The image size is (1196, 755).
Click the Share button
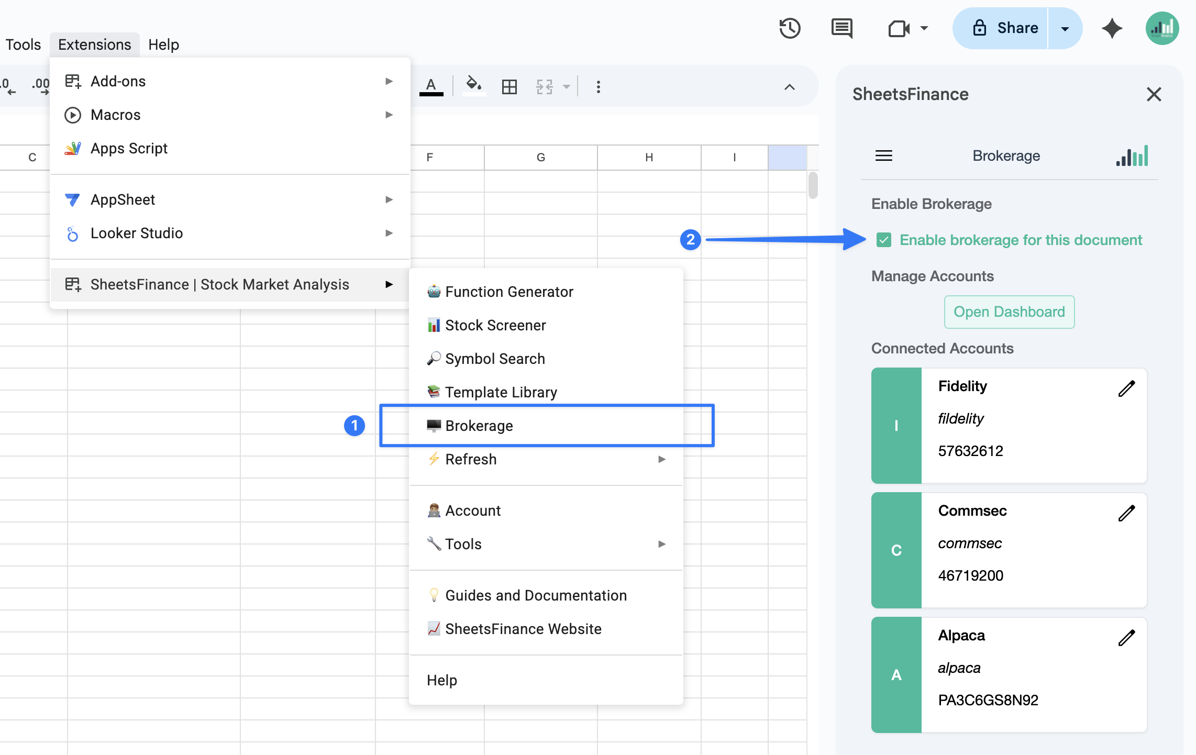[x=1000, y=28]
